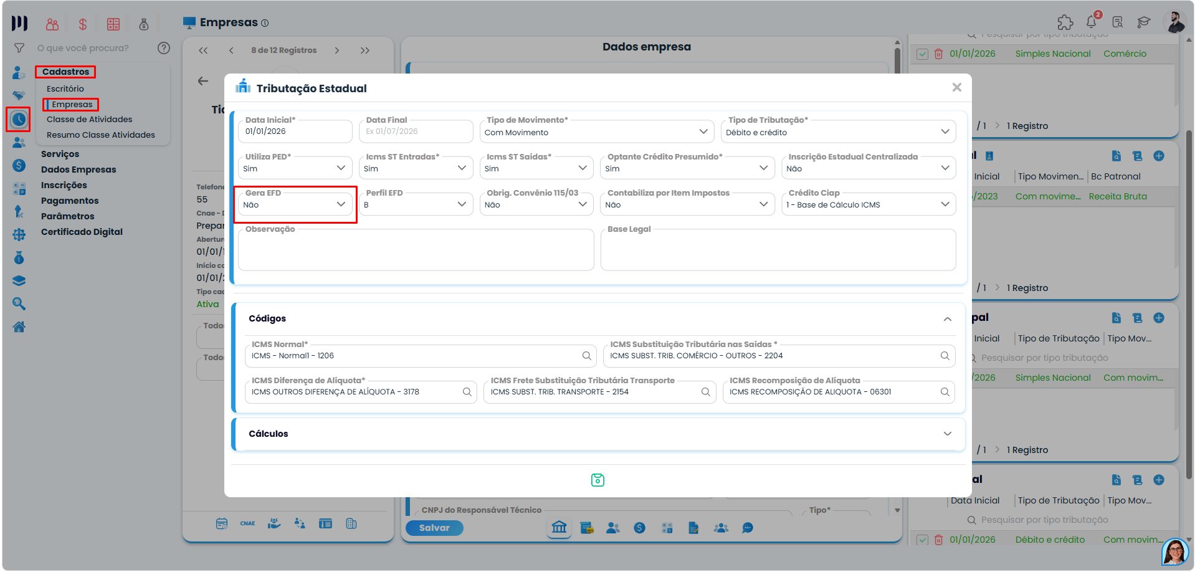Open Classe de Atividades menu item

[90, 120]
